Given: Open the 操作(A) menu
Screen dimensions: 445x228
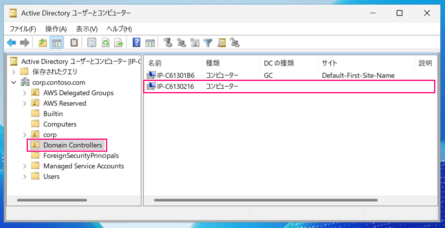Looking at the screenshot, I should (x=56, y=29).
